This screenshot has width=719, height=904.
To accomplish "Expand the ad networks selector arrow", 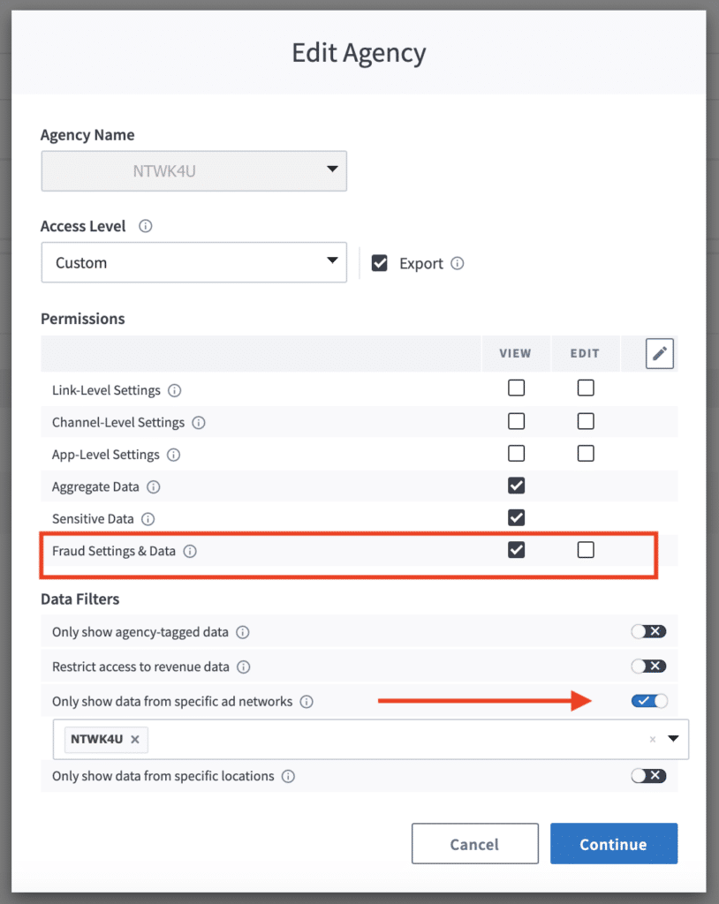I will [x=673, y=740].
